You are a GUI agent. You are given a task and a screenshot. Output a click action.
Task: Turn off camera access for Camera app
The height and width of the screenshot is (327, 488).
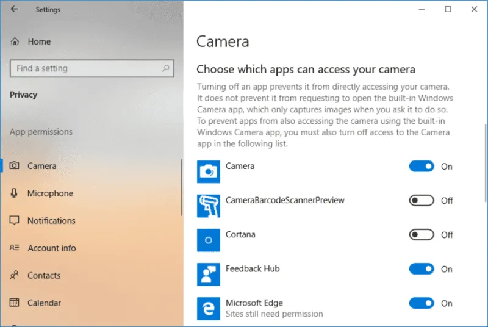coord(422,167)
